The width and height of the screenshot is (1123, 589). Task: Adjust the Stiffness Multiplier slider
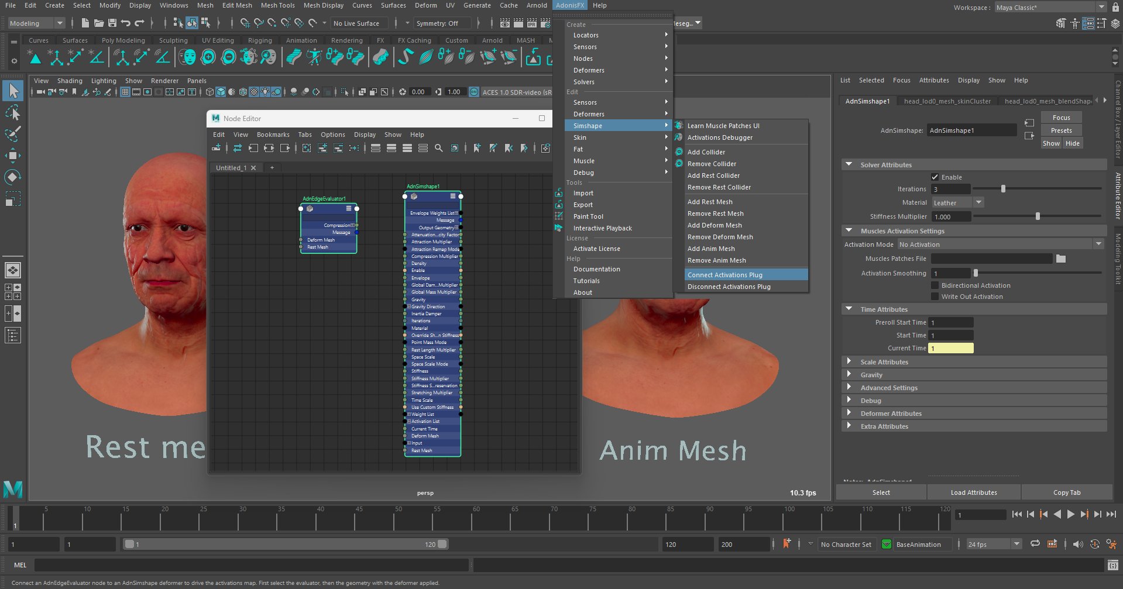pos(1038,216)
